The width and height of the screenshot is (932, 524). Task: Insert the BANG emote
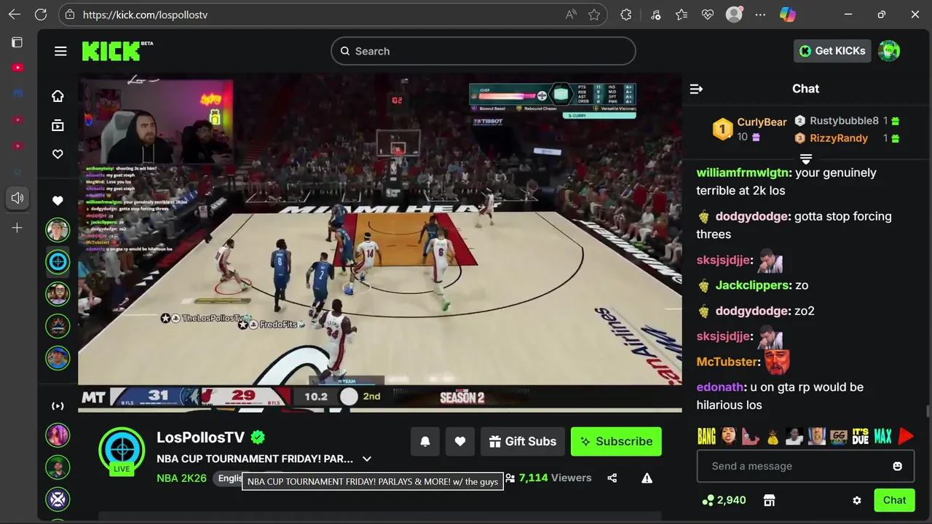[706, 436]
